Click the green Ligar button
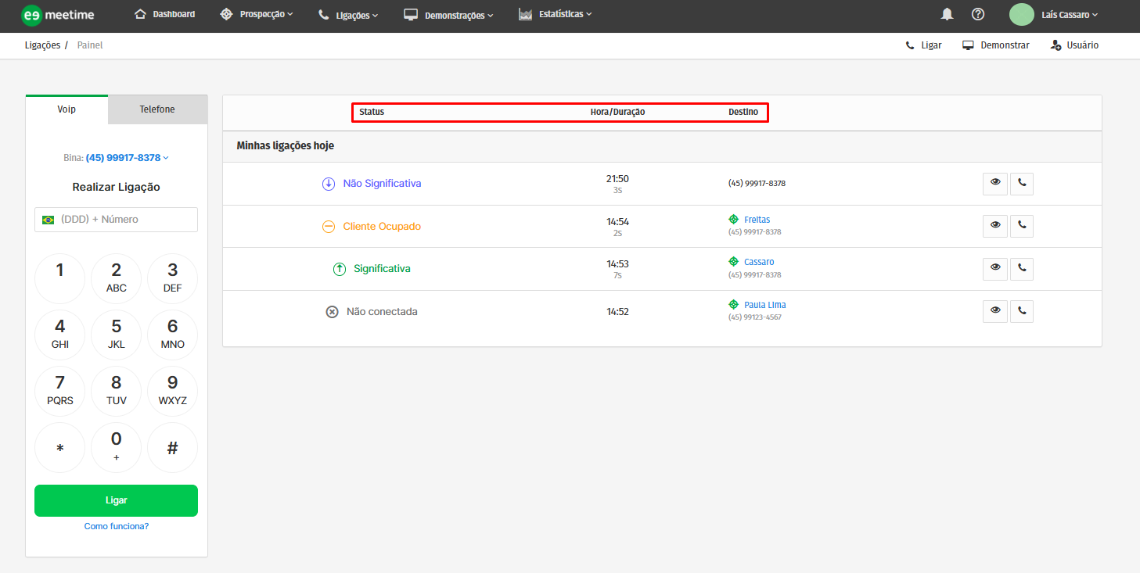The height and width of the screenshot is (573, 1140). 116,500
